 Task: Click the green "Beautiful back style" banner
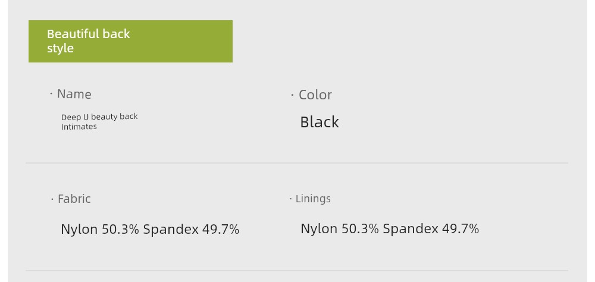(130, 42)
